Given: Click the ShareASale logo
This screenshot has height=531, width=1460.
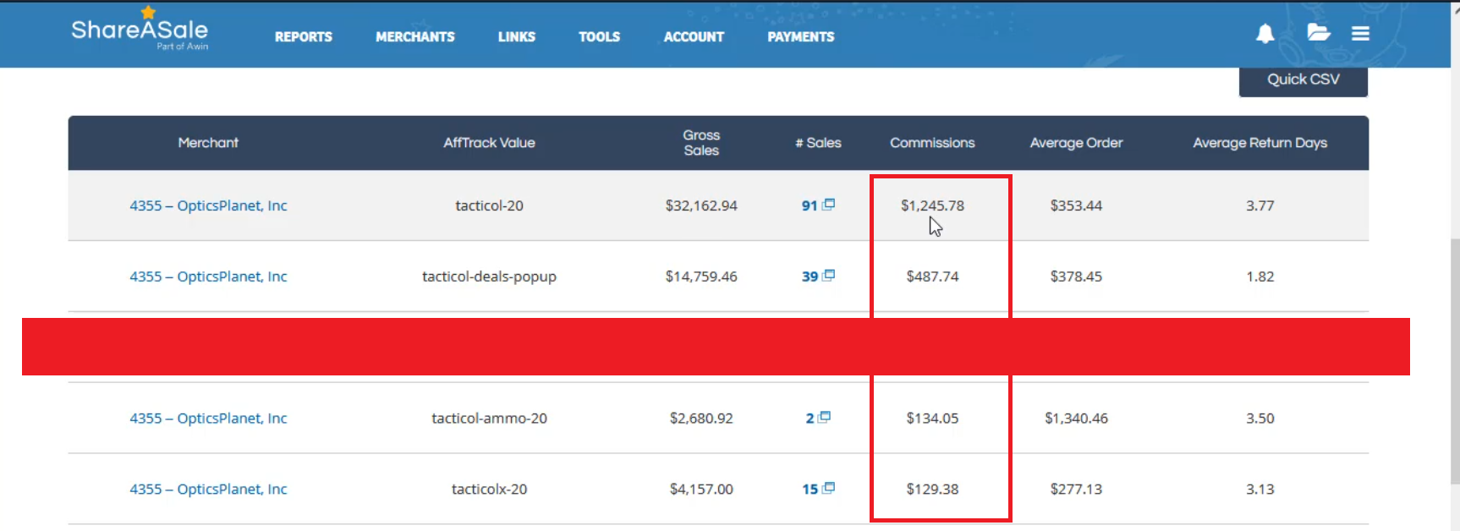Looking at the screenshot, I should point(140,30).
